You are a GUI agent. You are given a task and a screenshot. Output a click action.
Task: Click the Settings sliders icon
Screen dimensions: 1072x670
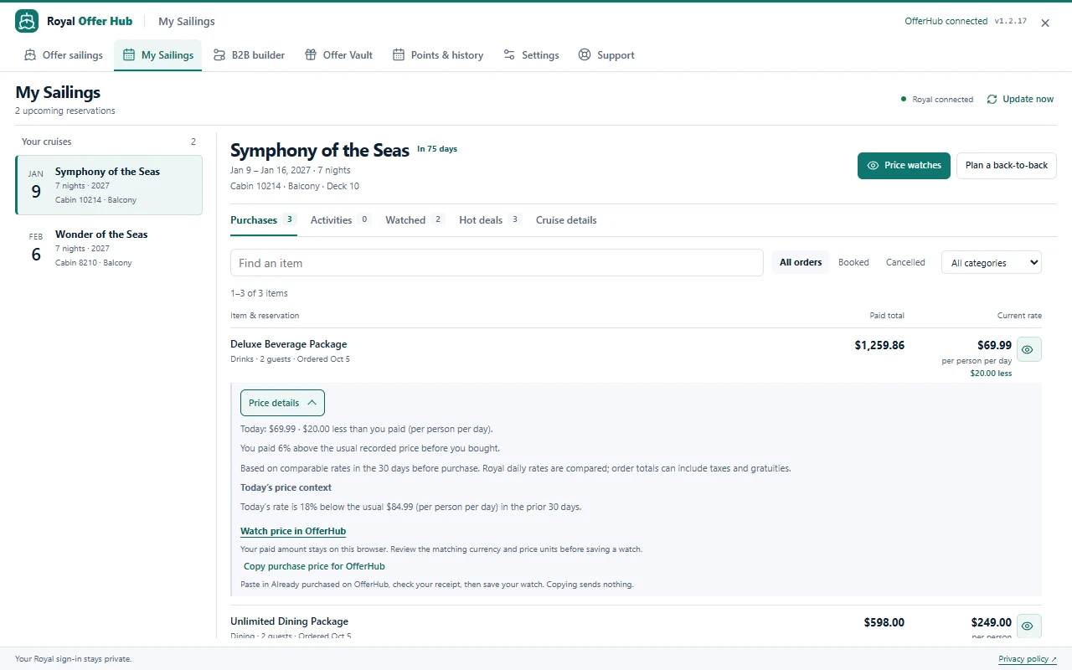coord(509,55)
